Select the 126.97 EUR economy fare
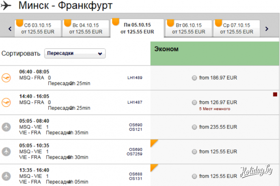Viewport: 280px width, 186px height. (x=194, y=102)
